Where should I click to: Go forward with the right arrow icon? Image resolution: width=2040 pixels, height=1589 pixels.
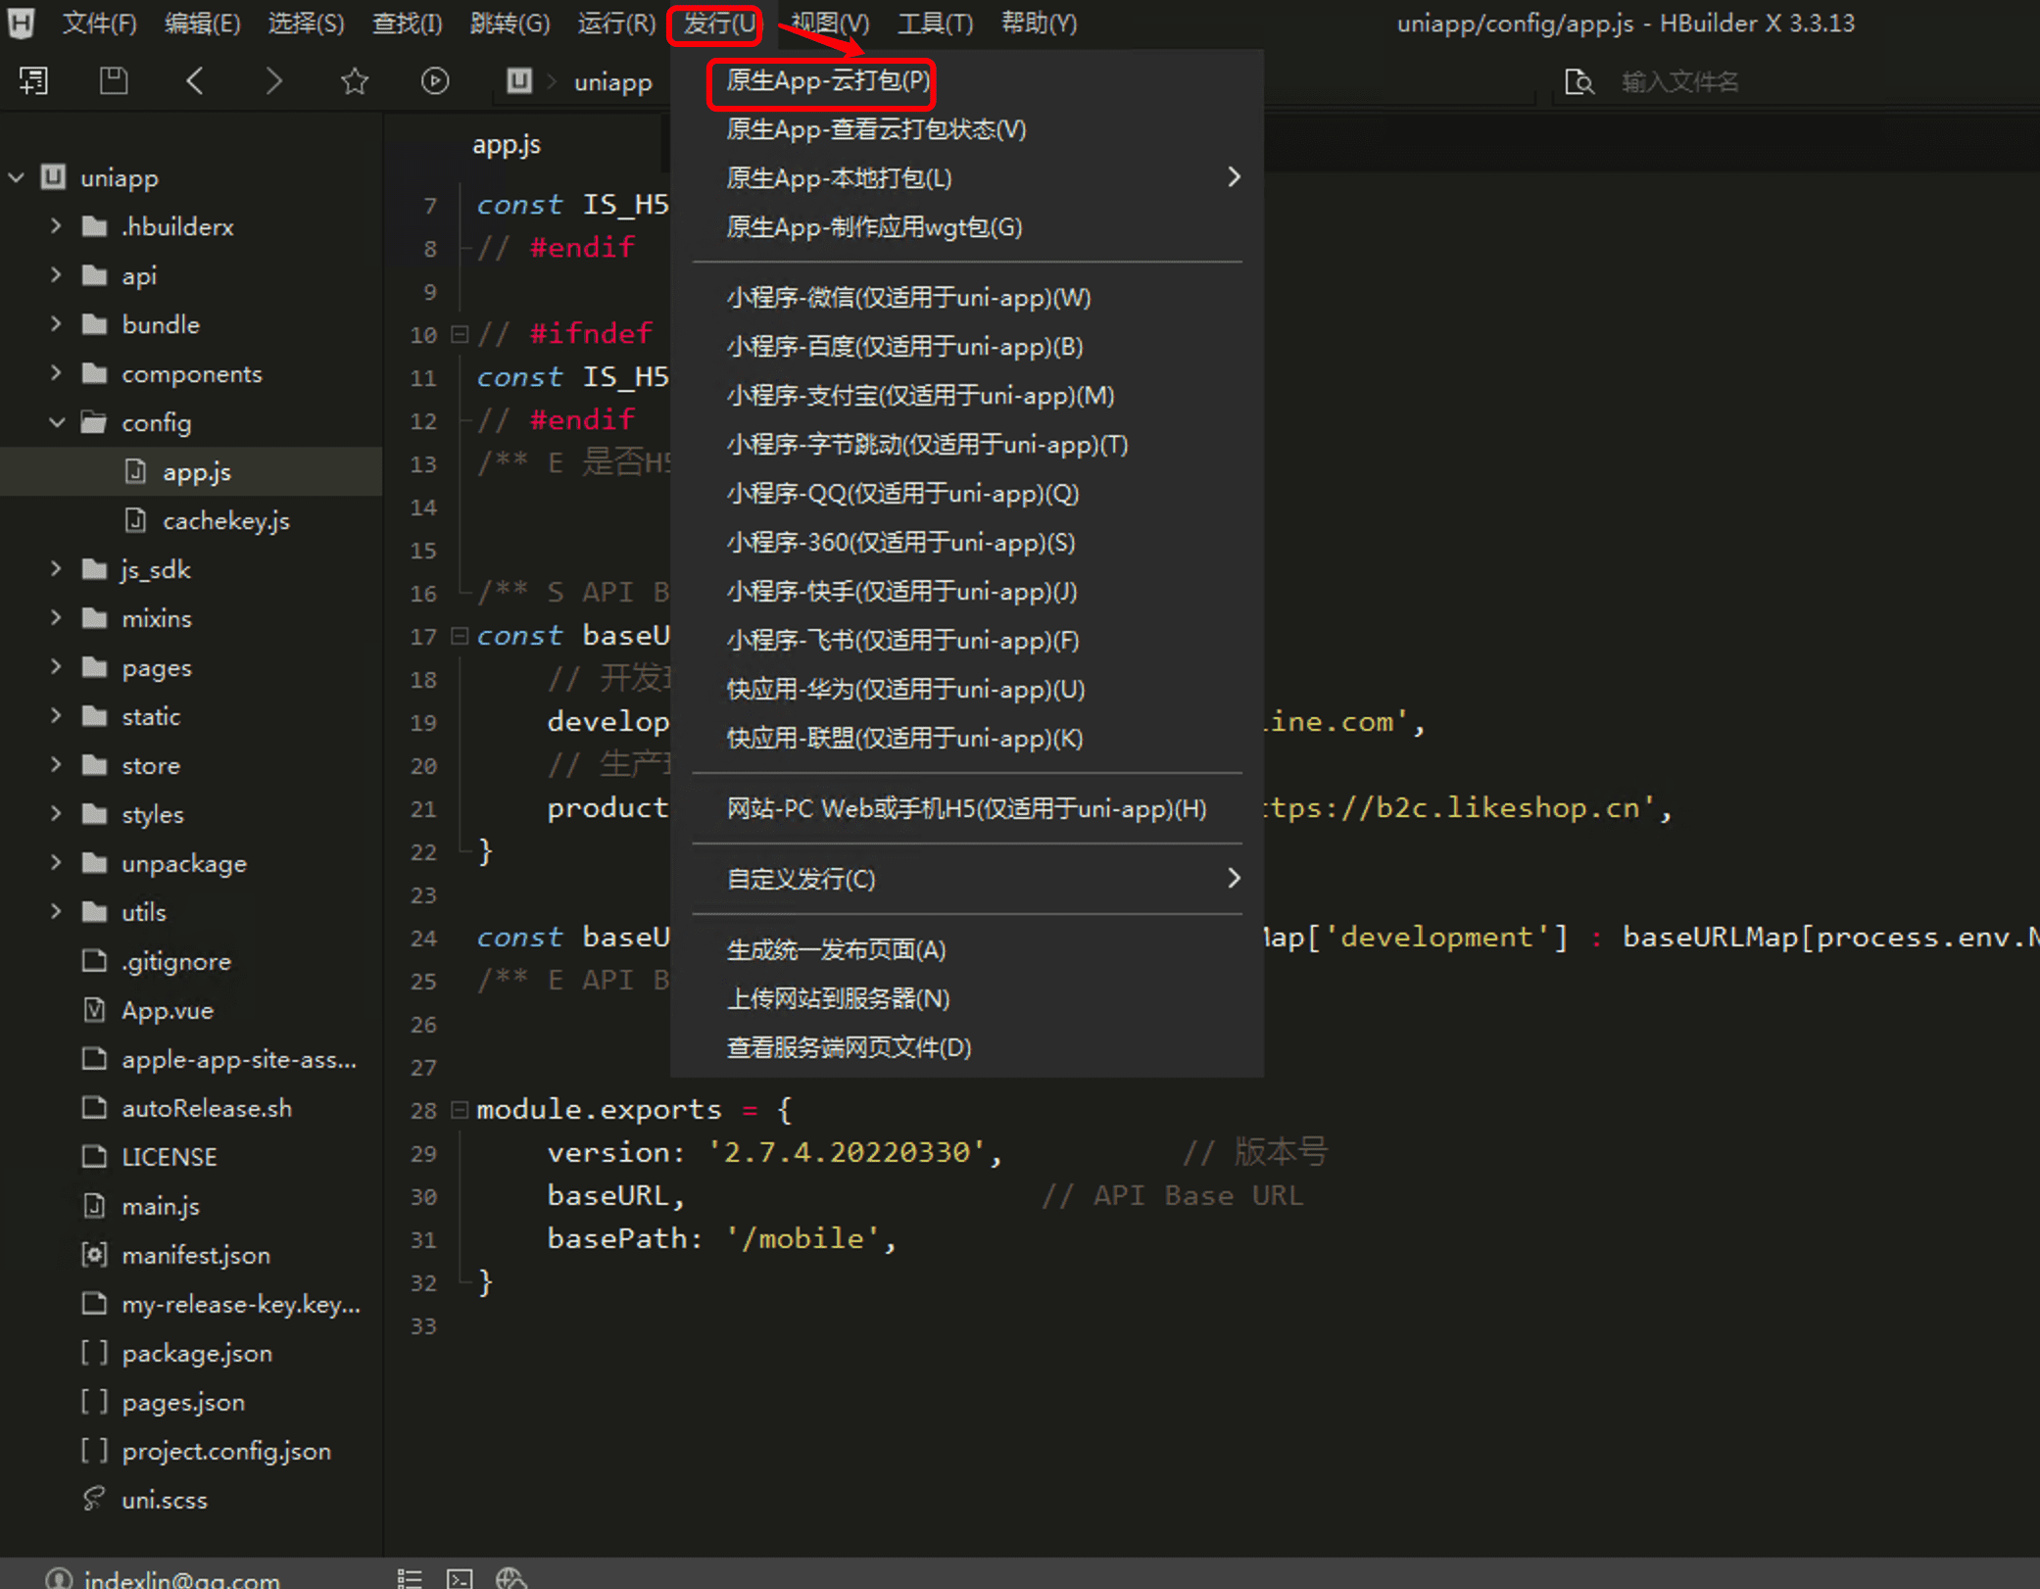click(273, 81)
